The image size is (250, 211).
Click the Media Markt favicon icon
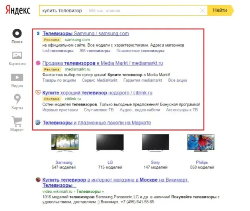pos(38,63)
